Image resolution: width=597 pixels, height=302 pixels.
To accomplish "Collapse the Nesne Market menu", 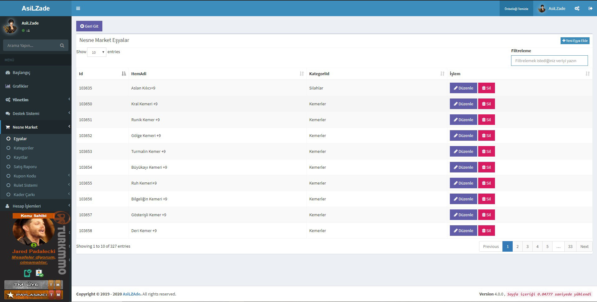I will [x=36, y=127].
